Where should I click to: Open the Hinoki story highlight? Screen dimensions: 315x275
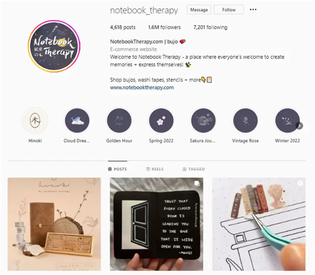pos(35,120)
